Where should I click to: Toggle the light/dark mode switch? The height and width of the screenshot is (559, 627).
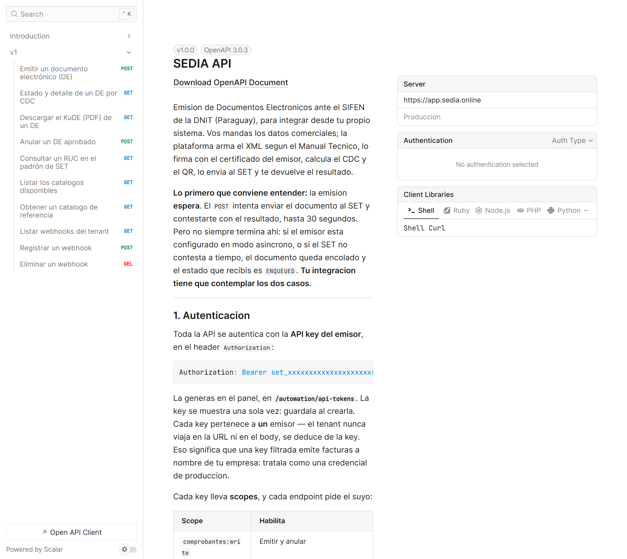pos(128,549)
